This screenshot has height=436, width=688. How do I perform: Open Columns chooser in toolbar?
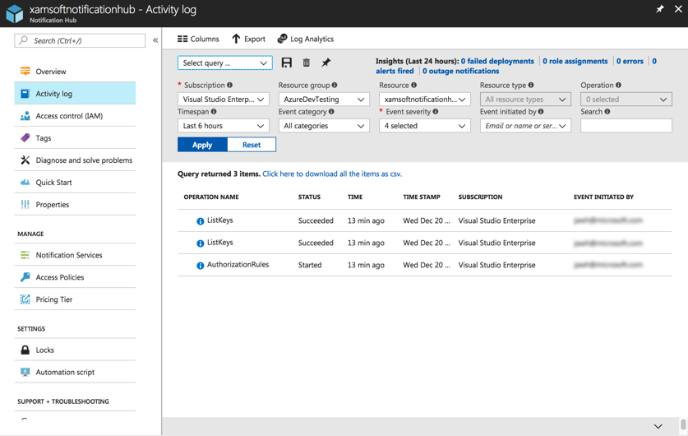click(198, 39)
